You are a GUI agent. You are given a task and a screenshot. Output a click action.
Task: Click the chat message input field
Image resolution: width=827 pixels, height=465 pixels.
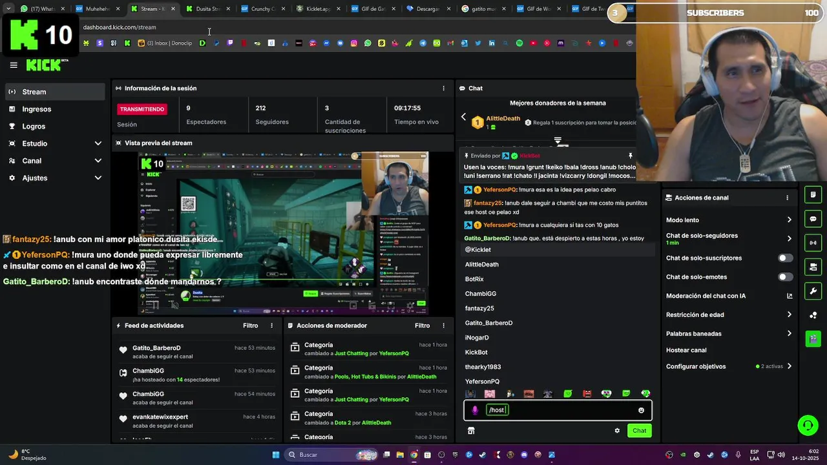(x=558, y=410)
